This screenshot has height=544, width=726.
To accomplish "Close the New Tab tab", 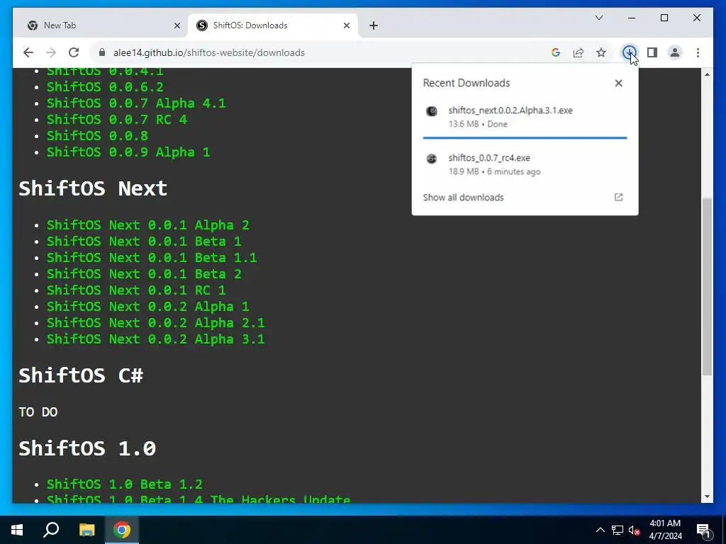I will [177, 26].
